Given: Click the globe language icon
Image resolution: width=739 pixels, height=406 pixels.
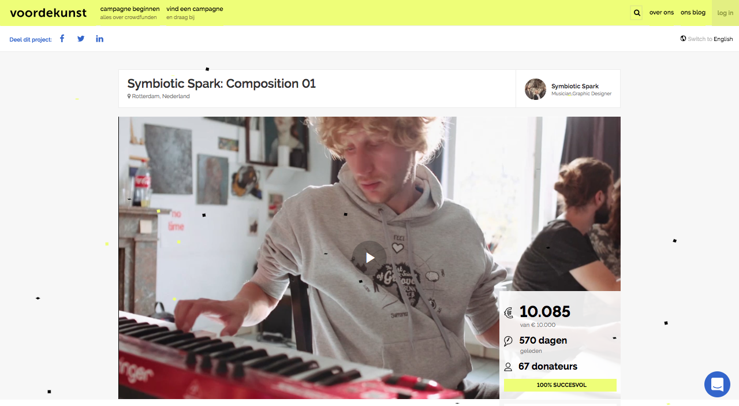Looking at the screenshot, I should coord(684,39).
